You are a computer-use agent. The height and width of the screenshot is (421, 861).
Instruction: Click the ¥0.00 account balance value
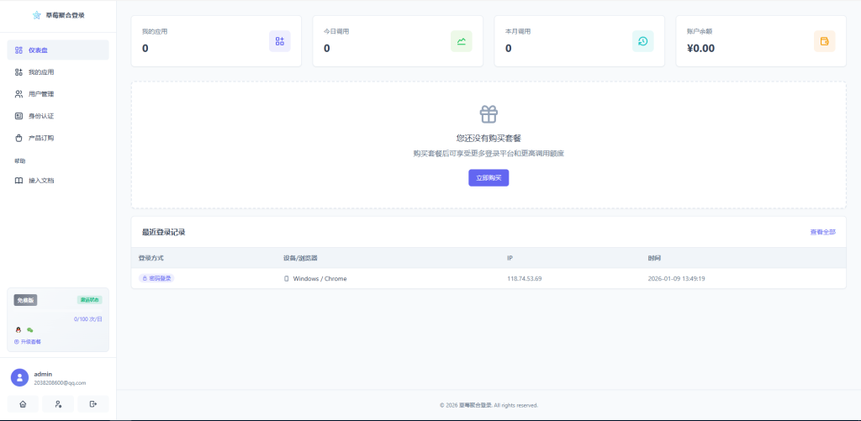700,48
